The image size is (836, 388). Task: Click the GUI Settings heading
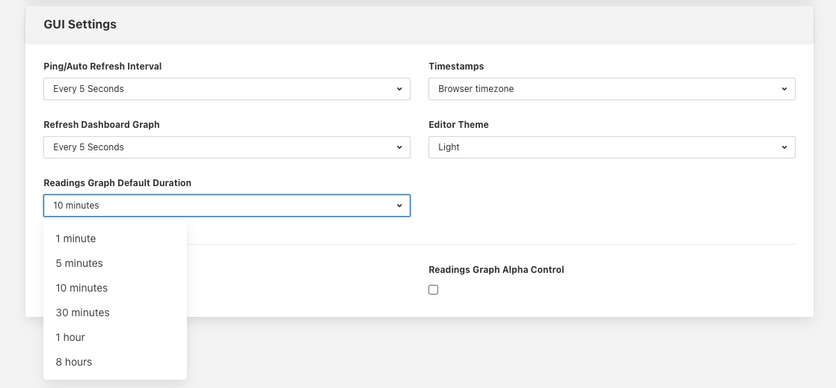(80, 25)
